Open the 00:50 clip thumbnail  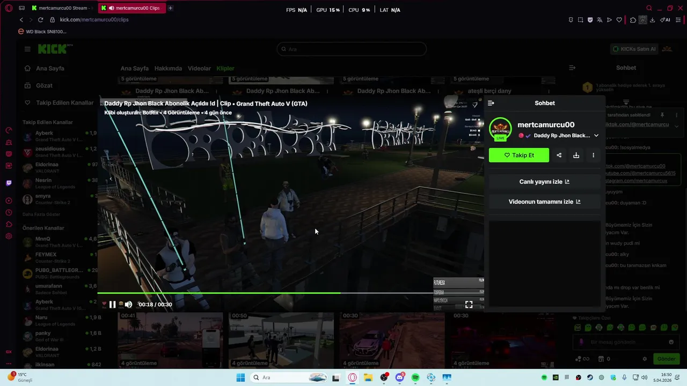coord(281,340)
